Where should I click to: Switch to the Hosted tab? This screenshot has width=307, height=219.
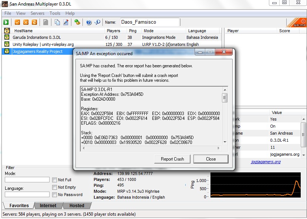[77, 205]
